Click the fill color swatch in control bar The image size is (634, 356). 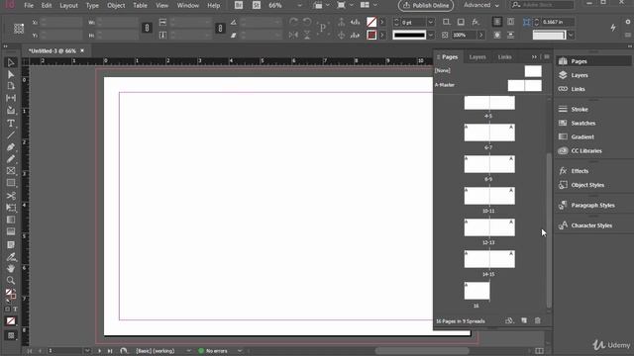coord(371,22)
